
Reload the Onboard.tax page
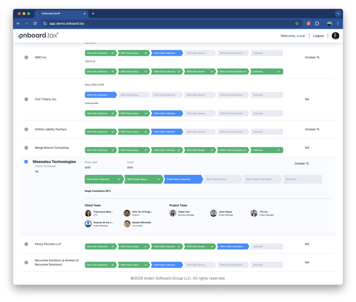click(35, 23)
